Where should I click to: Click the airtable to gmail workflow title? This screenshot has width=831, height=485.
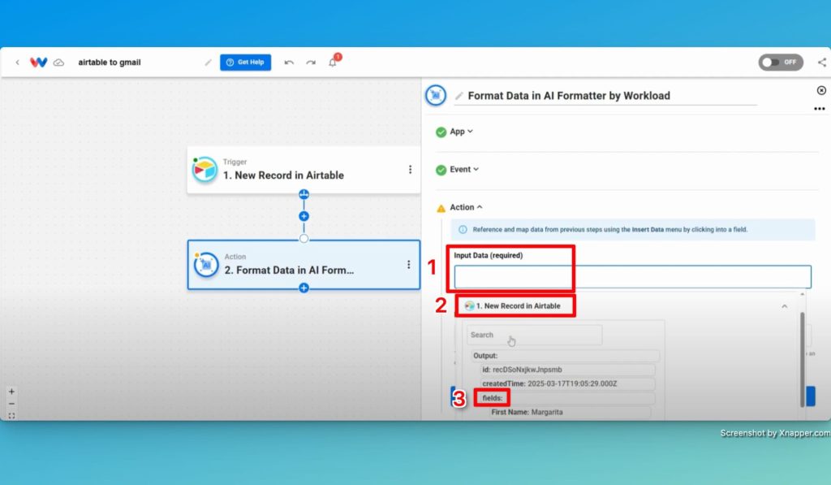coord(110,62)
